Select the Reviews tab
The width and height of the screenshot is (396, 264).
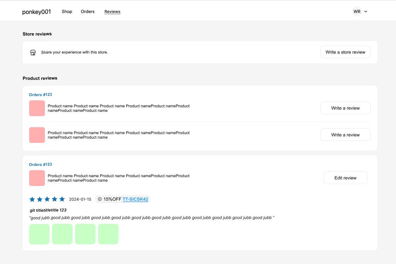[112, 12]
